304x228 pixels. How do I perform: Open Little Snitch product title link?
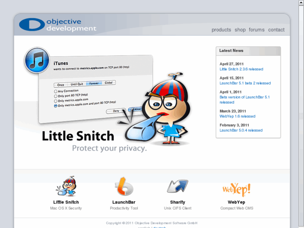(66, 202)
